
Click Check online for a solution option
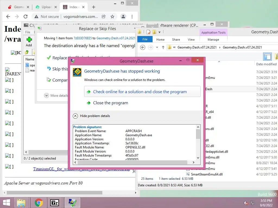[142, 92]
